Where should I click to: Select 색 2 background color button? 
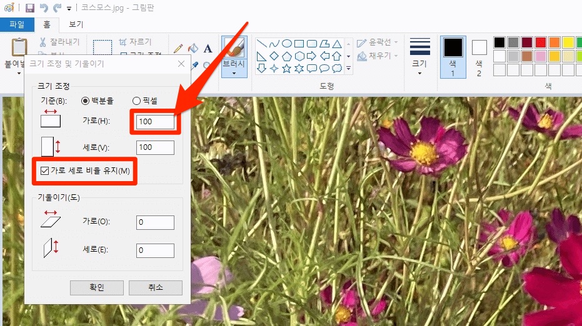(x=479, y=57)
